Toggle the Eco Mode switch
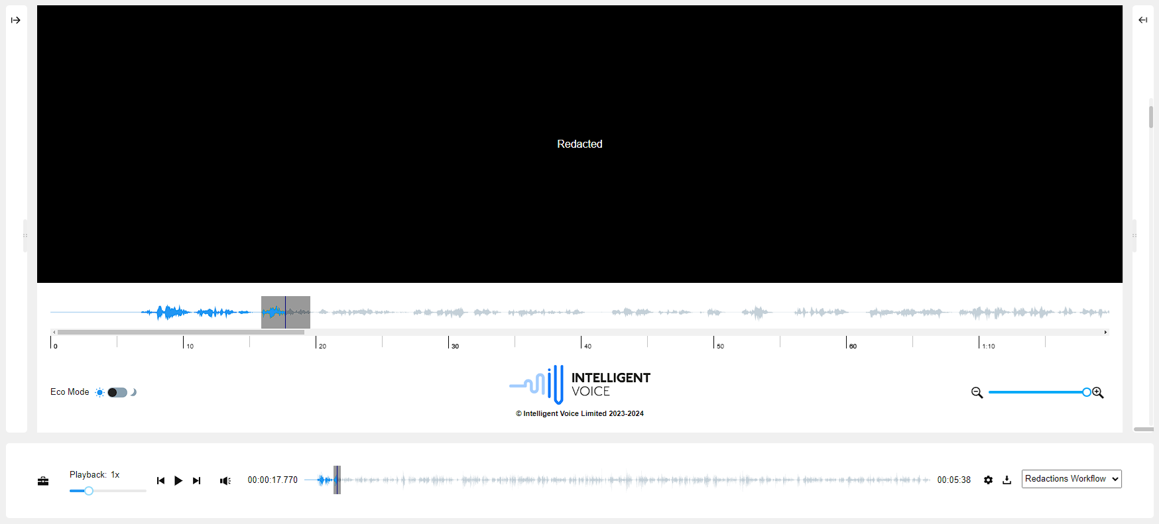 (117, 392)
